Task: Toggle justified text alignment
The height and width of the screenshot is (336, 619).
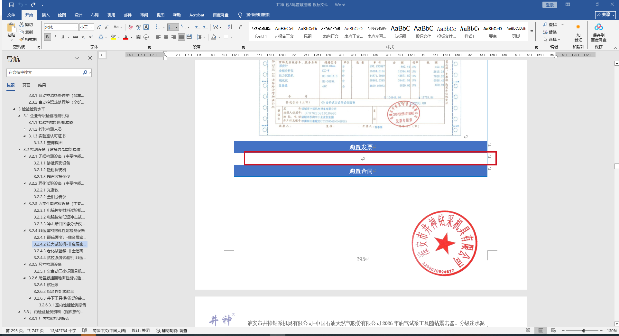Action: pyautogui.click(x=181, y=37)
